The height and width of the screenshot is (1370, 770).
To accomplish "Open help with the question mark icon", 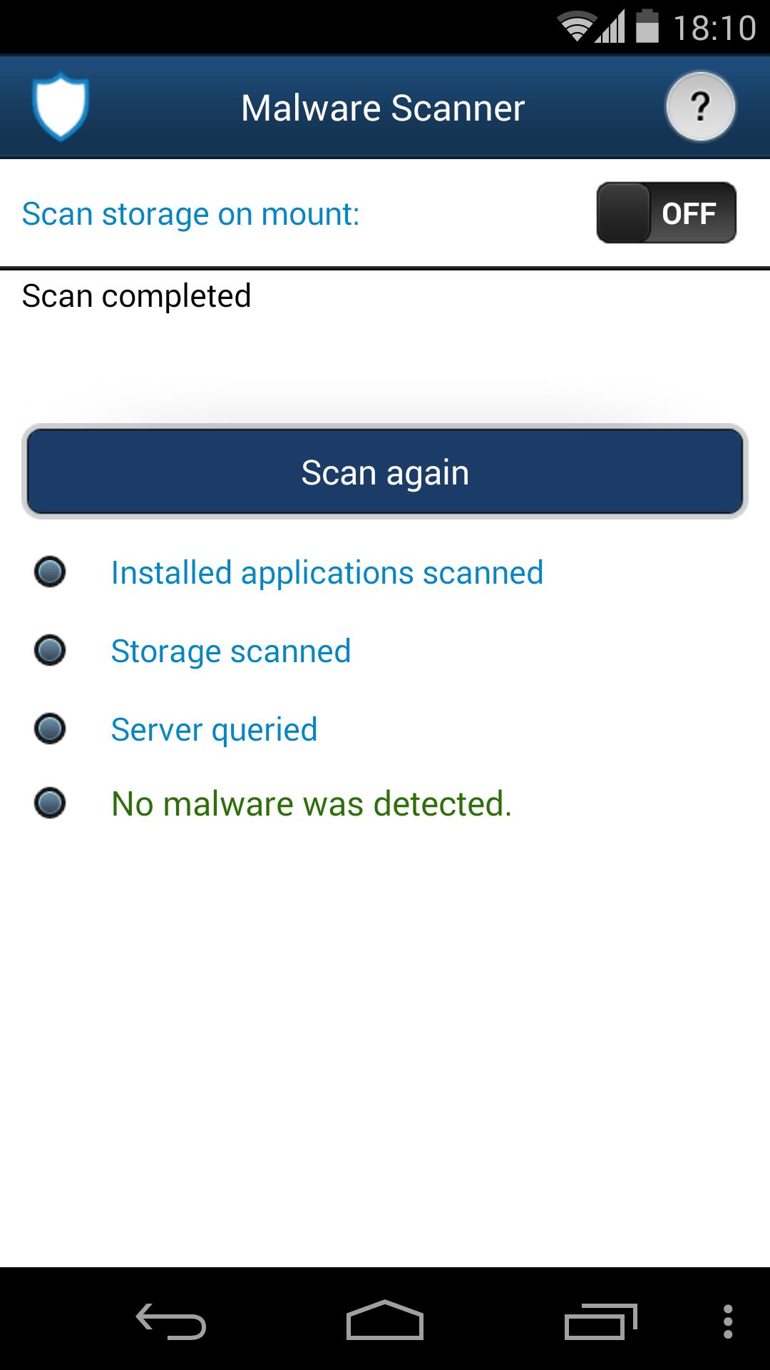I will [700, 106].
